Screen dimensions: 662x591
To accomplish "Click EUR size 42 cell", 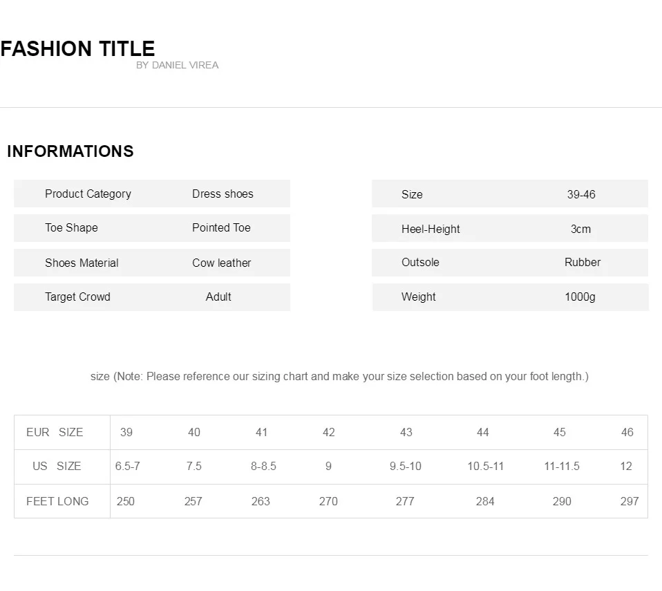I will pos(328,432).
